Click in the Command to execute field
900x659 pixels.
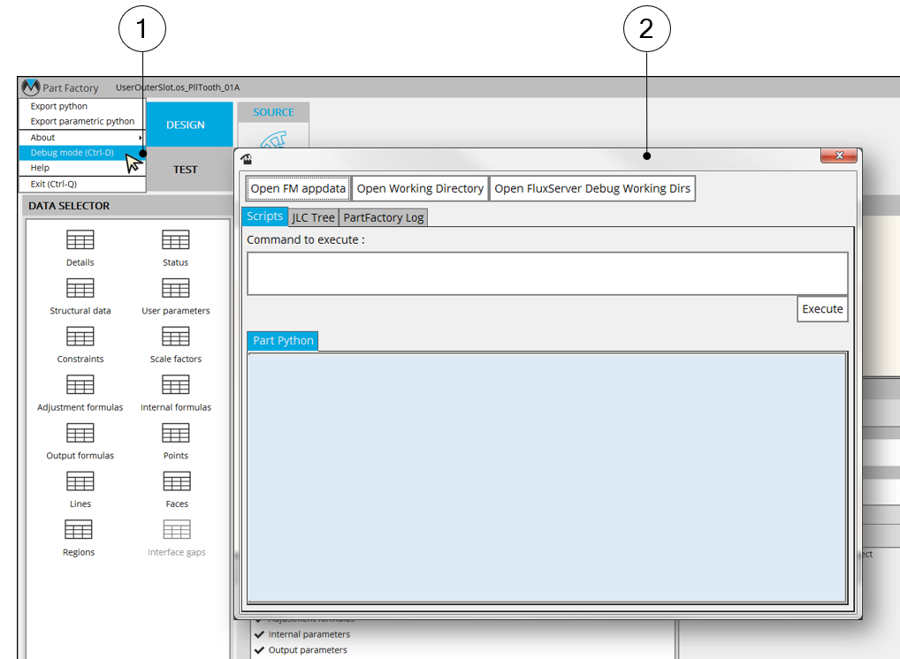[546, 273]
